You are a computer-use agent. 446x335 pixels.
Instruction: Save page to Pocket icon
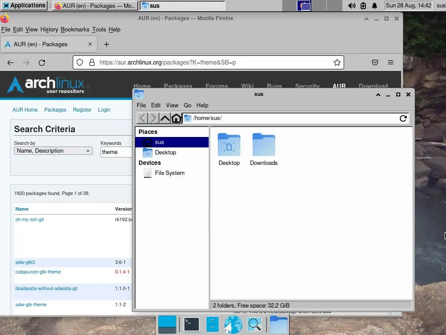pyautogui.click(x=375, y=62)
